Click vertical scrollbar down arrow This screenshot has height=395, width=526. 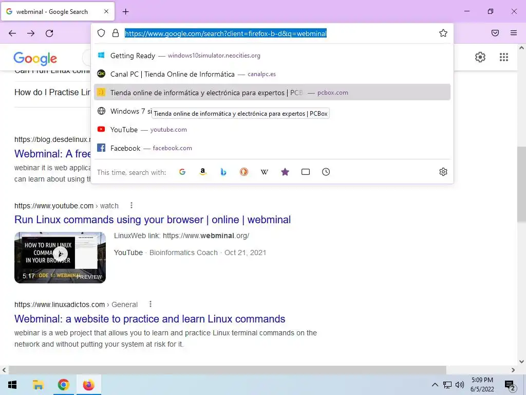tap(521, 362)
